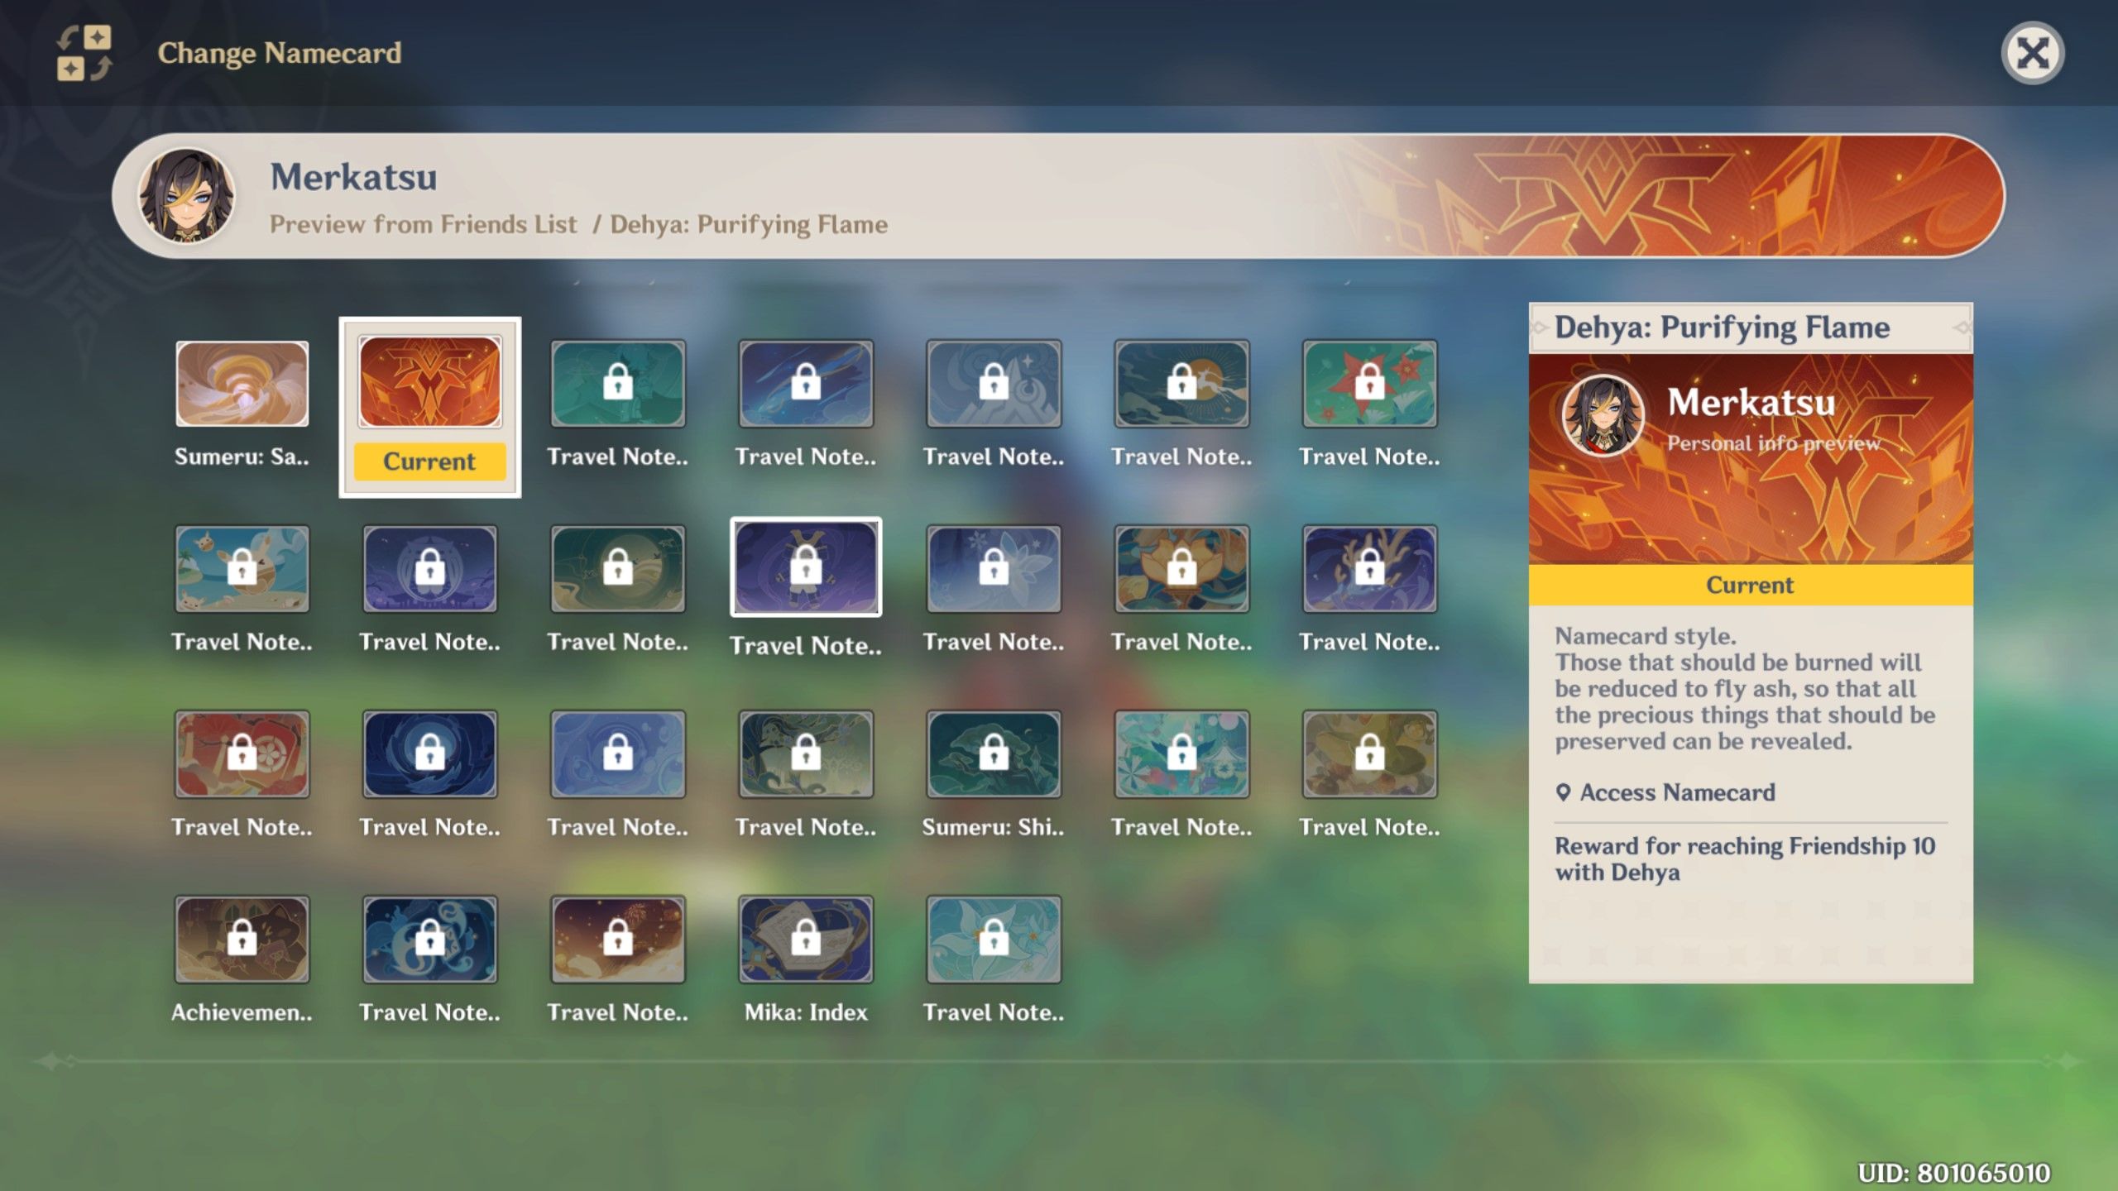Click the avatar in Personal info preview
2118x1191 pixels.
(1602, 416)
